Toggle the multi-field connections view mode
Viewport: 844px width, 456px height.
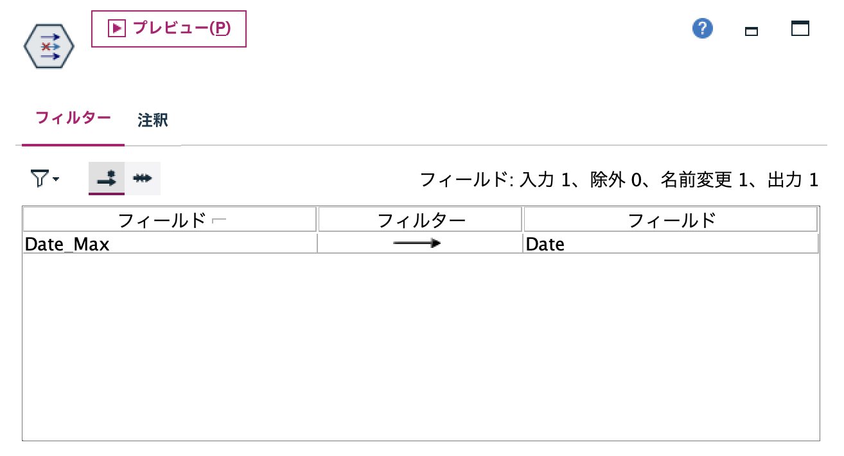point(143,178)
